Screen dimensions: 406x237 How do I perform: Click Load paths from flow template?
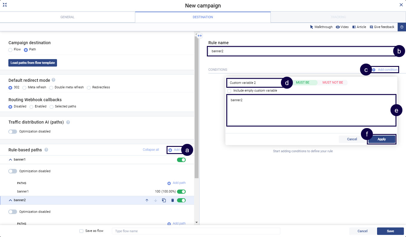tap(33, 63)
